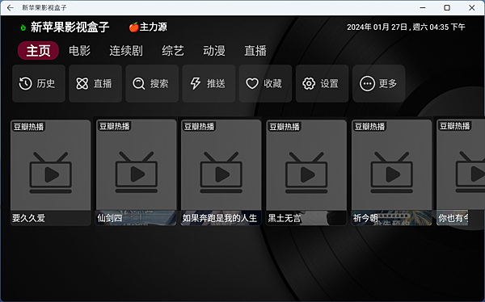Click the 黑土无言 title text
Screen dimensions: 485x302
pyautogui.click(x=285, y=218)
